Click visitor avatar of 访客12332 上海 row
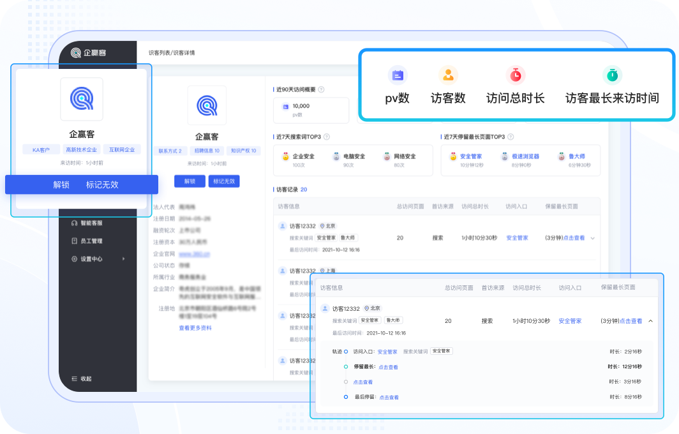Screen dimensions: 679x434 point(282,271)
